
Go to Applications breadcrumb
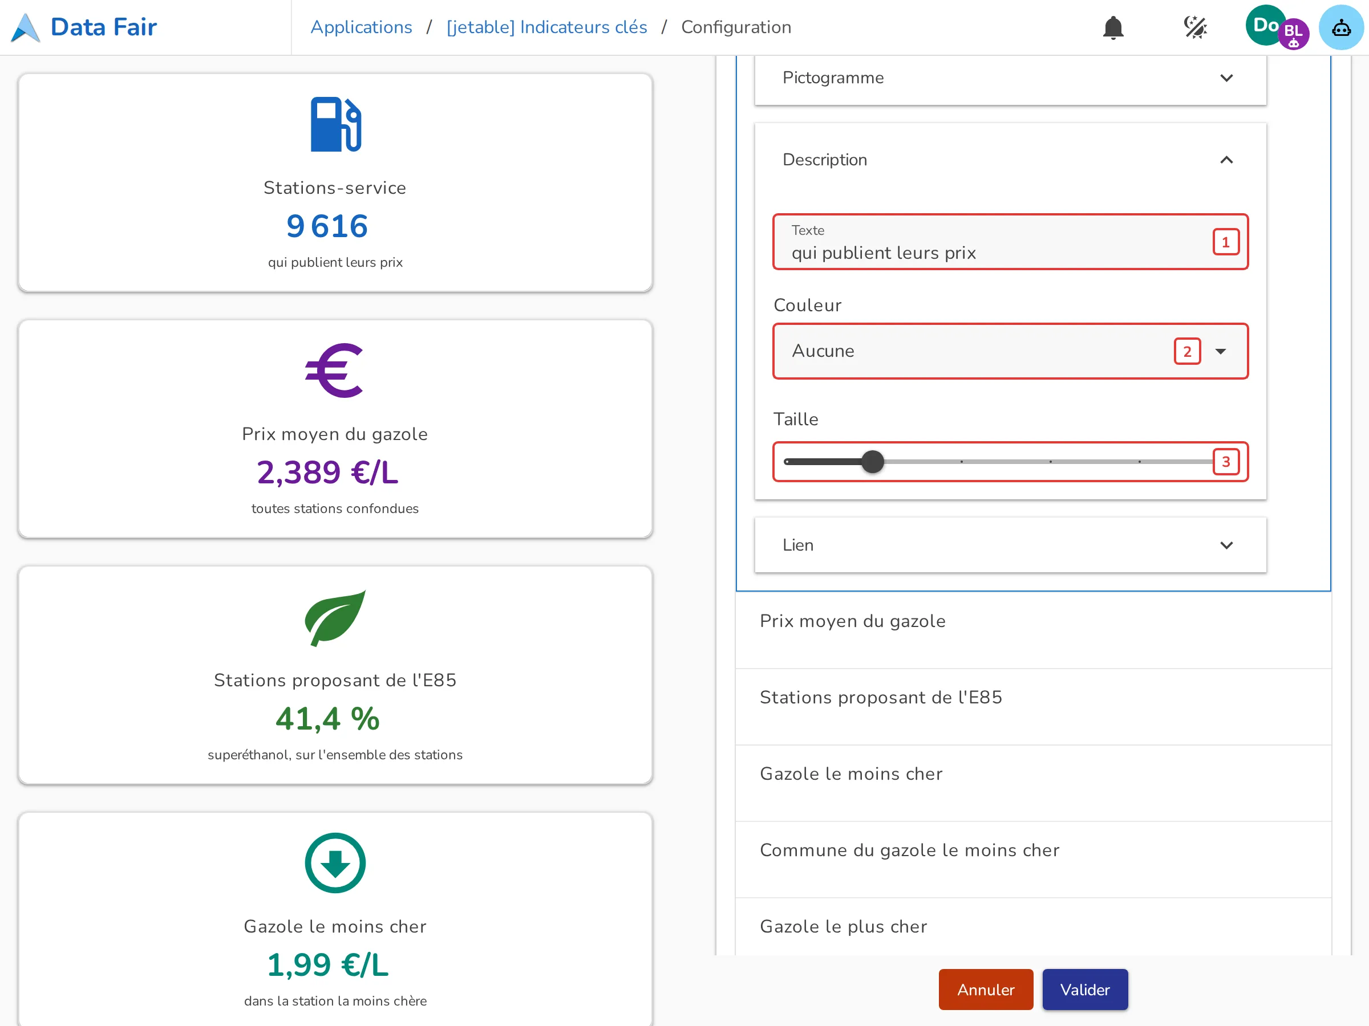tap(362, 27)
